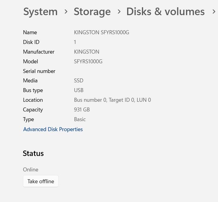Click the Status section heading
Image resolution: width=218 pixels, height=202 pixels.
coord(33,154)
